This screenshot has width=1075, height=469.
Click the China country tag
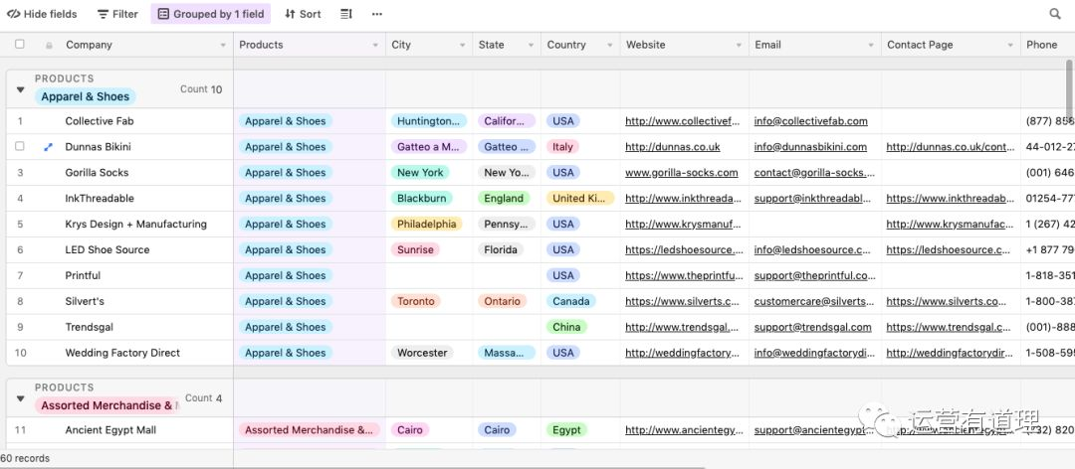point(567,327)
